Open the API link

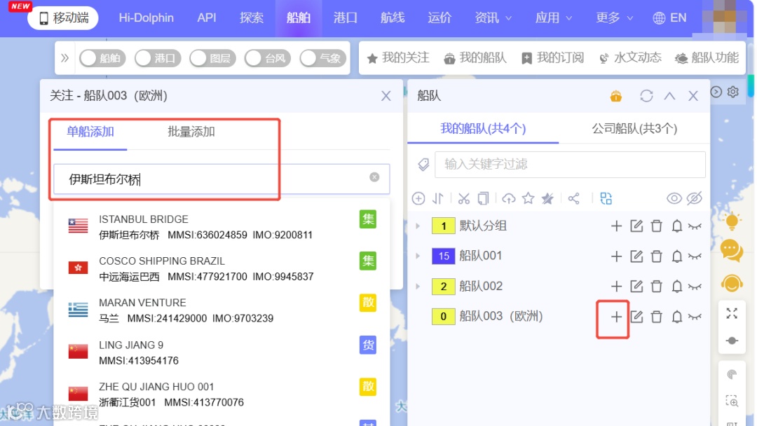207,18
